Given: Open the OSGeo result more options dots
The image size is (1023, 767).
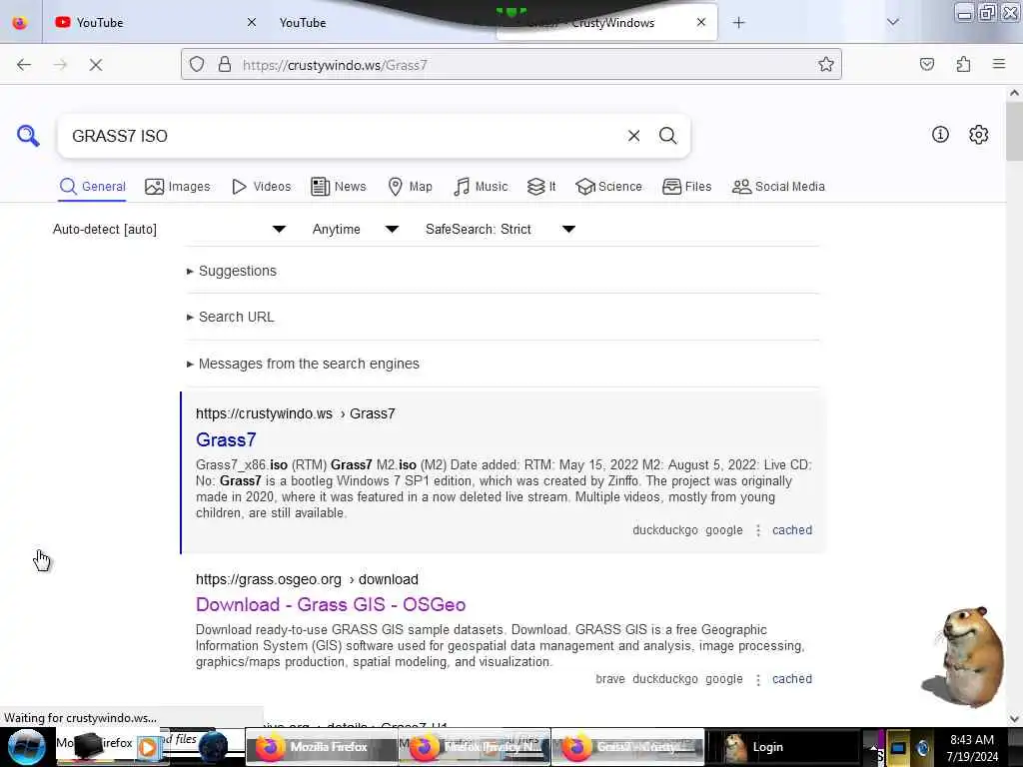Looking at the screenshot, I should pos(757,679).
